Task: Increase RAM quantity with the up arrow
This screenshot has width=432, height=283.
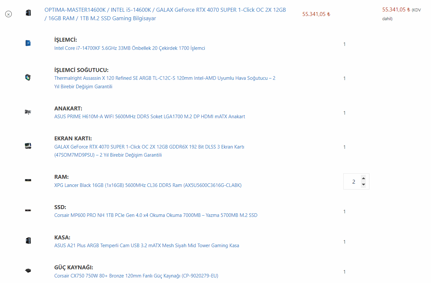Action: 364,178
